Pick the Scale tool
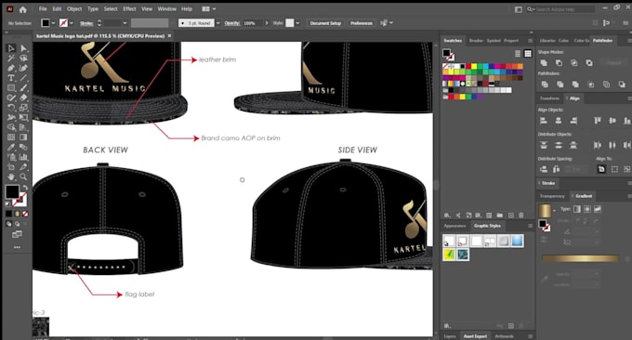This screenshot has width=632, height=340. pos(24,108)
